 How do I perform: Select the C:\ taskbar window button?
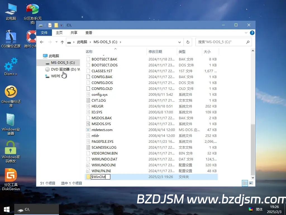coord(37,209)
